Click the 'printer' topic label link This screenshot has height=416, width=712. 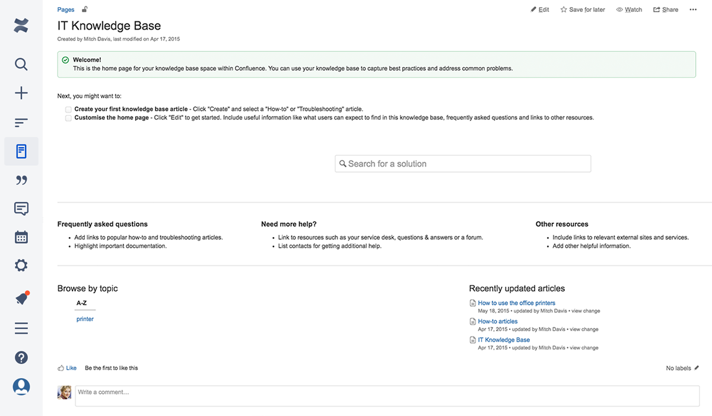click(85, 319)
